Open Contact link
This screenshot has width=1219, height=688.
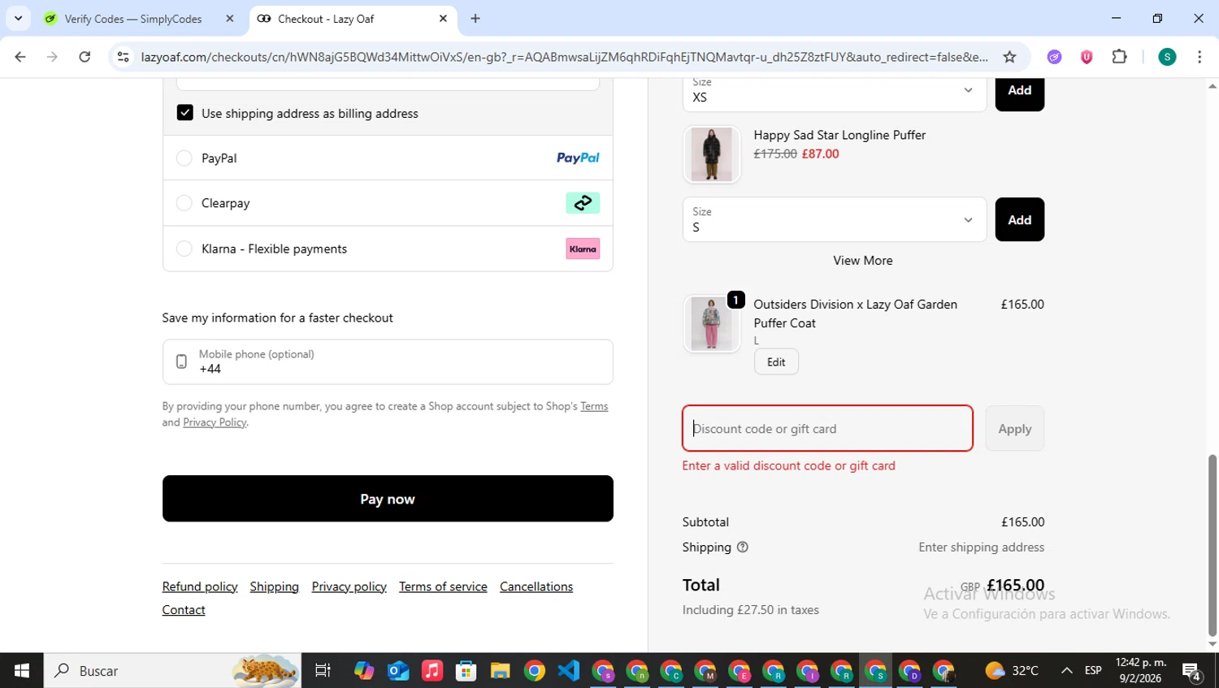(x=184, y=610)
